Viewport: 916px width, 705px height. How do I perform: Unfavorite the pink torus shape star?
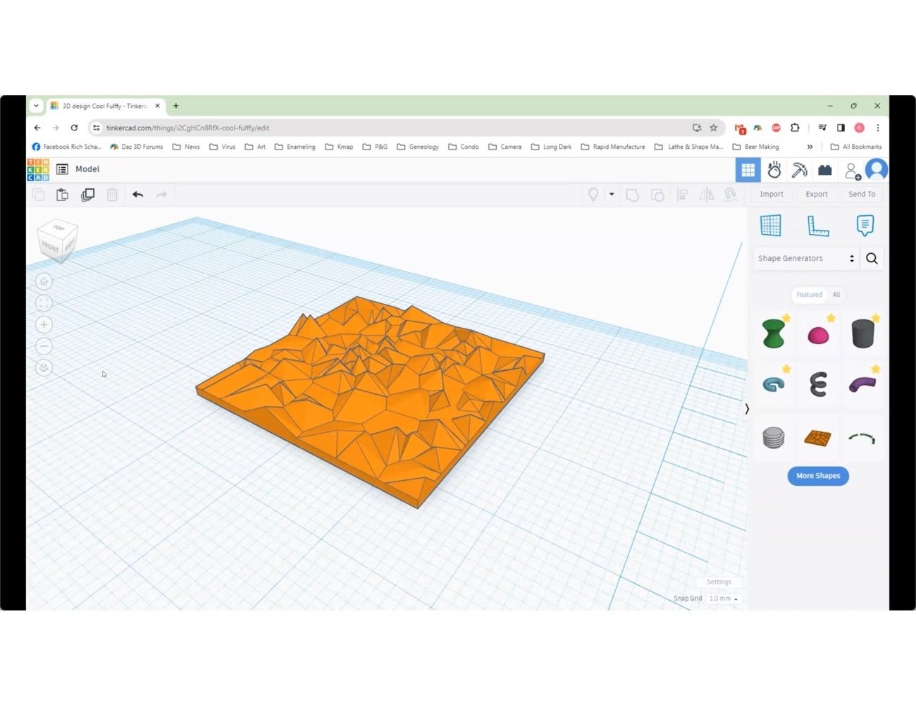831,317
